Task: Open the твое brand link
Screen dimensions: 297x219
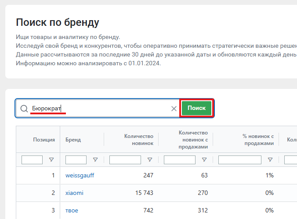Action: click(x=72, y=211)
